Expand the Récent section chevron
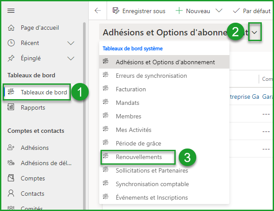 tap(71, 43)
